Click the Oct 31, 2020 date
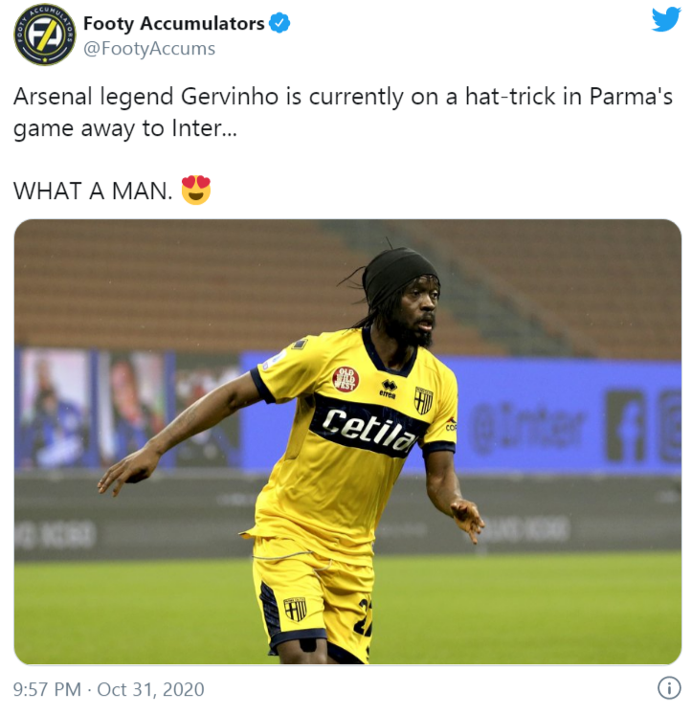This screenshot has width=692, height=714. click(150, 689)
